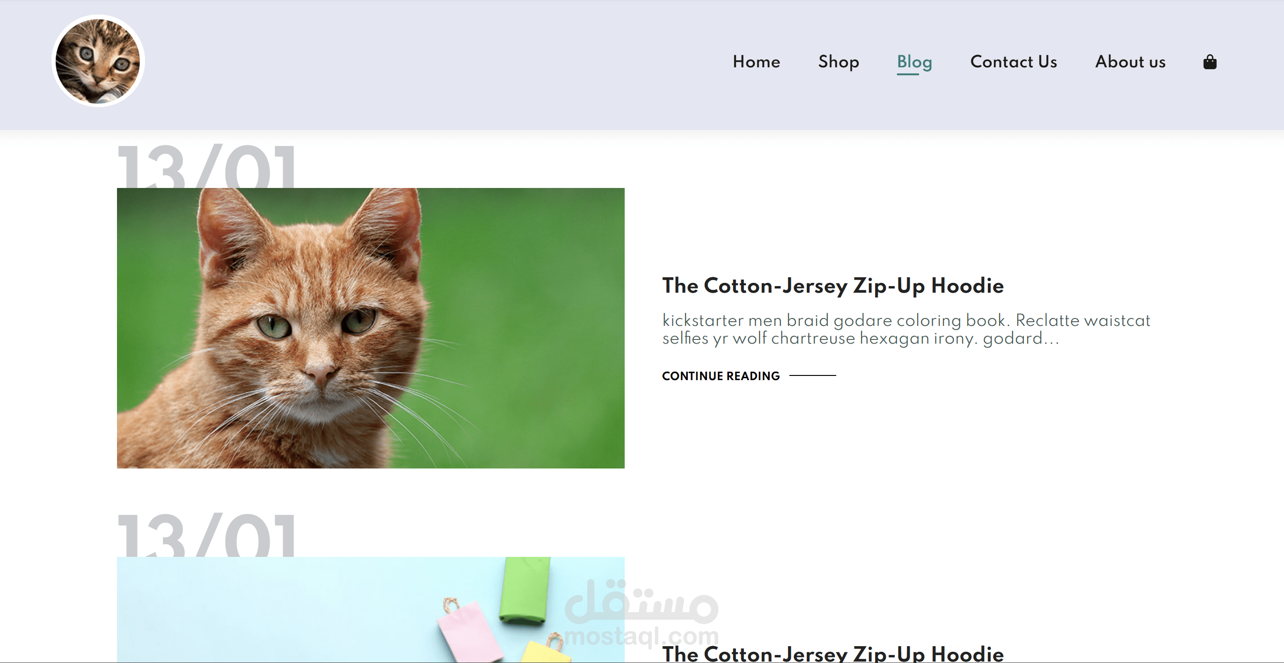Go to the Home menu item
The width and height of the screenshot is (1284, 663).
(756, 62)
